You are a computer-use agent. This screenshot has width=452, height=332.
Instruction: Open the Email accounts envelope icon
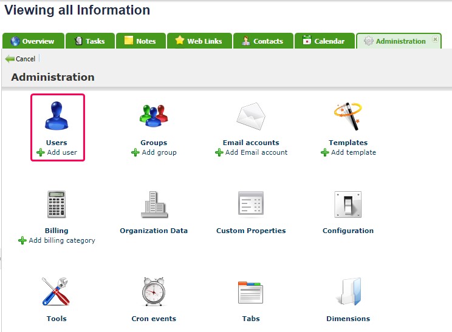pyautogui.click(x=251, y=116)
